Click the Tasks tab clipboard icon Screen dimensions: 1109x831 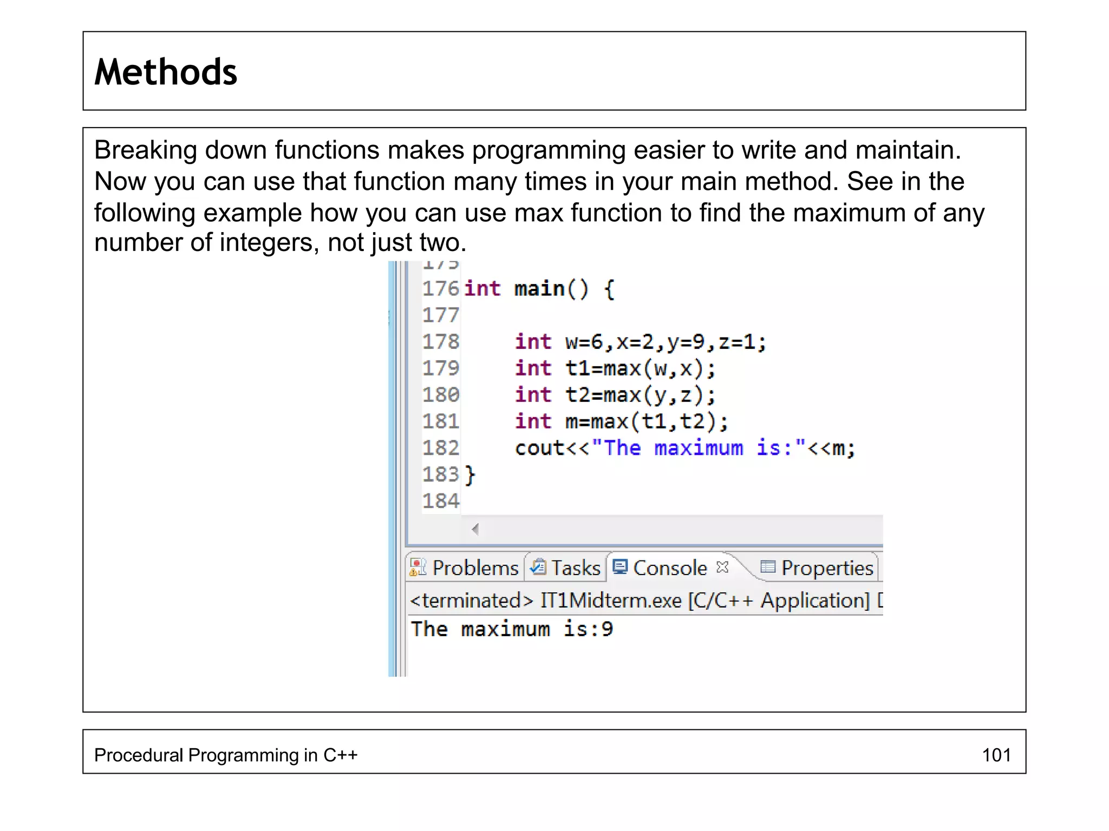[538, 566]
